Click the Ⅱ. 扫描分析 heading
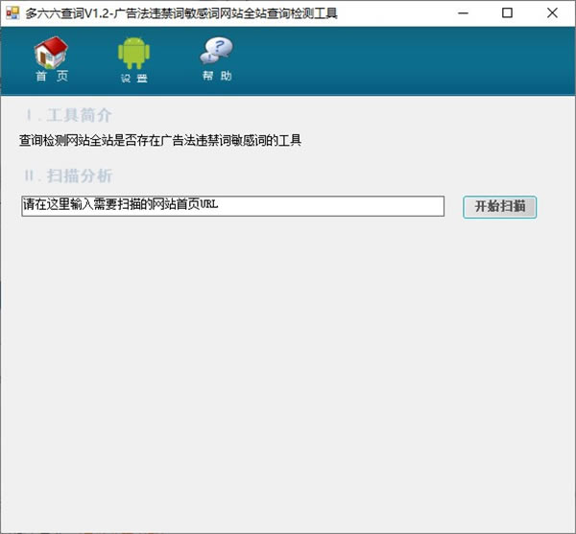 (69, 175)
